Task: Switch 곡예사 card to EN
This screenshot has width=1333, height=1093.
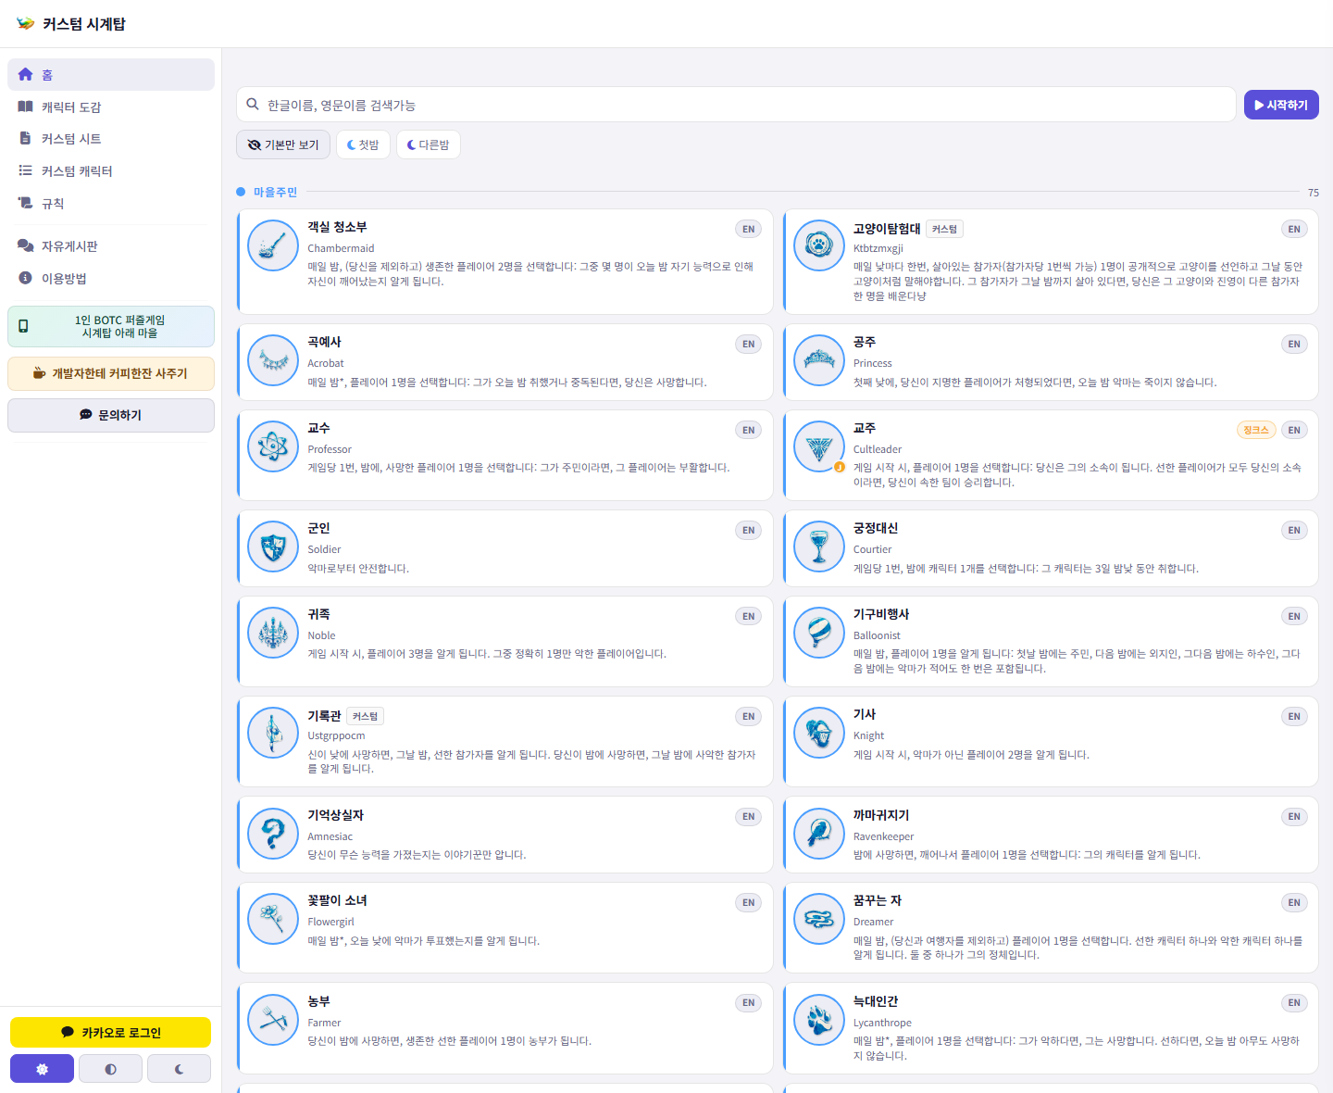Action: coord(749,345)
